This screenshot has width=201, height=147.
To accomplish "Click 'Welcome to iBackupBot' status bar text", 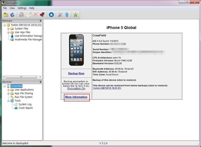I will [x=15, y=143].
